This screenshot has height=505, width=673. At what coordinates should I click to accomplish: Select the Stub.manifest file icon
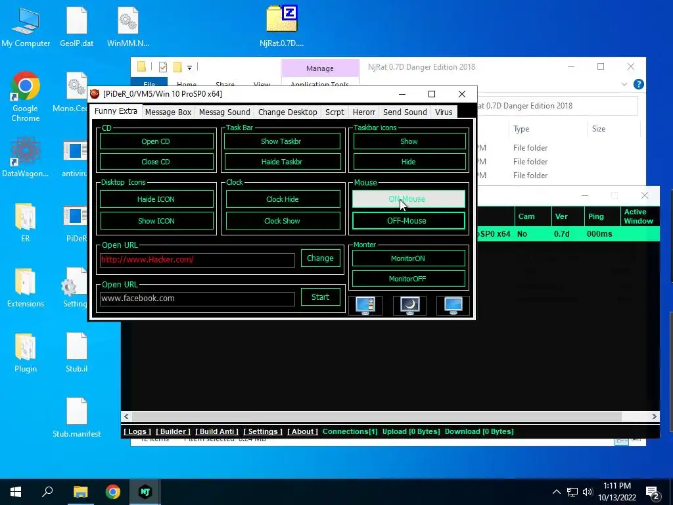76,418
